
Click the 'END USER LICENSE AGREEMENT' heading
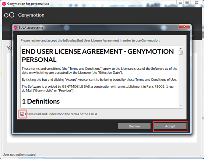click(x=98, y=55)
